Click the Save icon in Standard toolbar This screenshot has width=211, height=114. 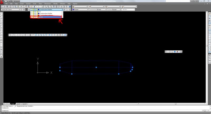[7, 7]
